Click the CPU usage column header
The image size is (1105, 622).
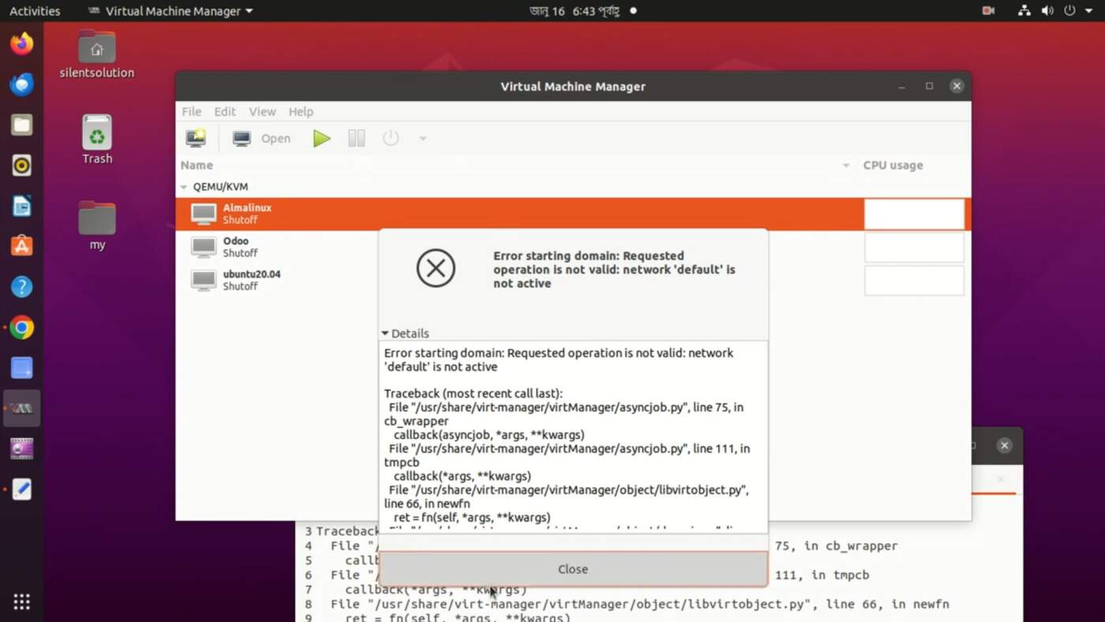click(x=892, y=165)
